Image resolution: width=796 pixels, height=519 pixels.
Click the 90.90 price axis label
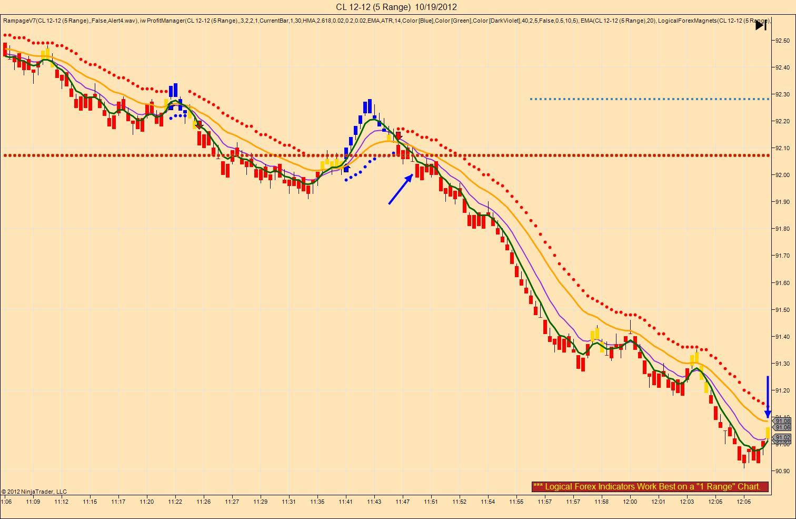click(782, 471)
